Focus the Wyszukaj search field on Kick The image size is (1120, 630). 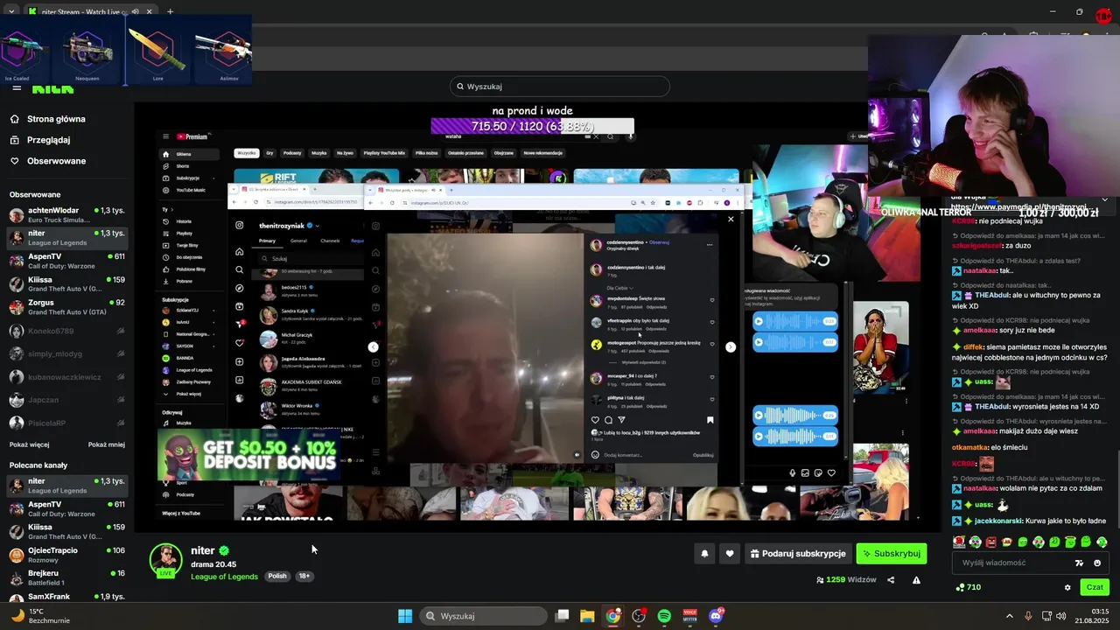click(560, 87)
